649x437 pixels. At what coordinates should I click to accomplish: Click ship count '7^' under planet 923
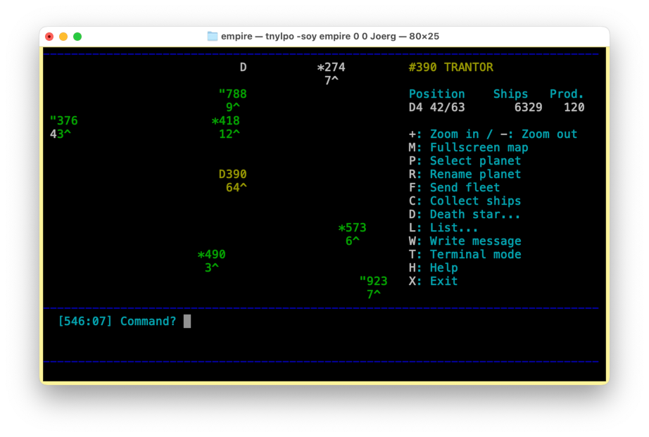pyautogui.click(x=373, y=294)
